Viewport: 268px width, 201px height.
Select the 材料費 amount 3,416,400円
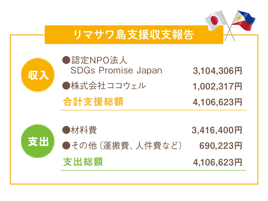(x=217, y=130)
